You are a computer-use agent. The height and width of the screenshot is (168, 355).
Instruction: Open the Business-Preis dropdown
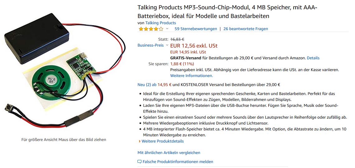tap(167, 45)
